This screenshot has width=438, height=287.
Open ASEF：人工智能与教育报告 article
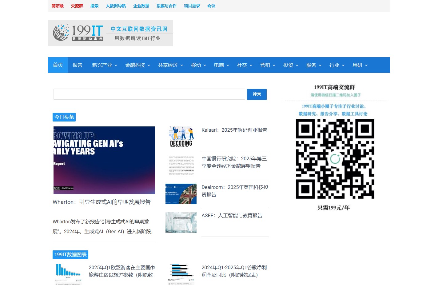232,216
